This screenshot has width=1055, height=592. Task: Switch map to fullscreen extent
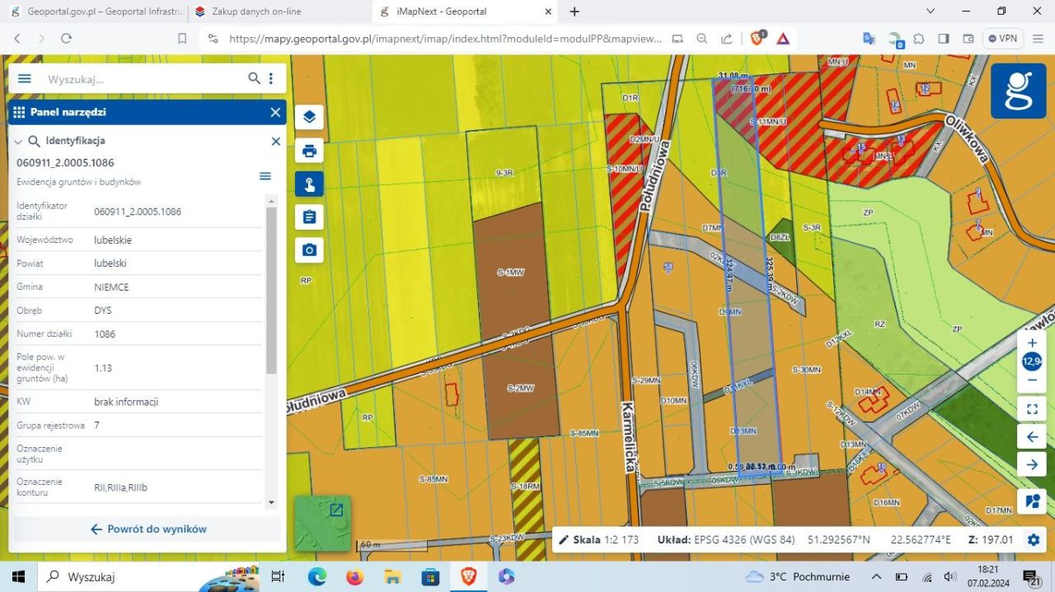(1032, 408)
